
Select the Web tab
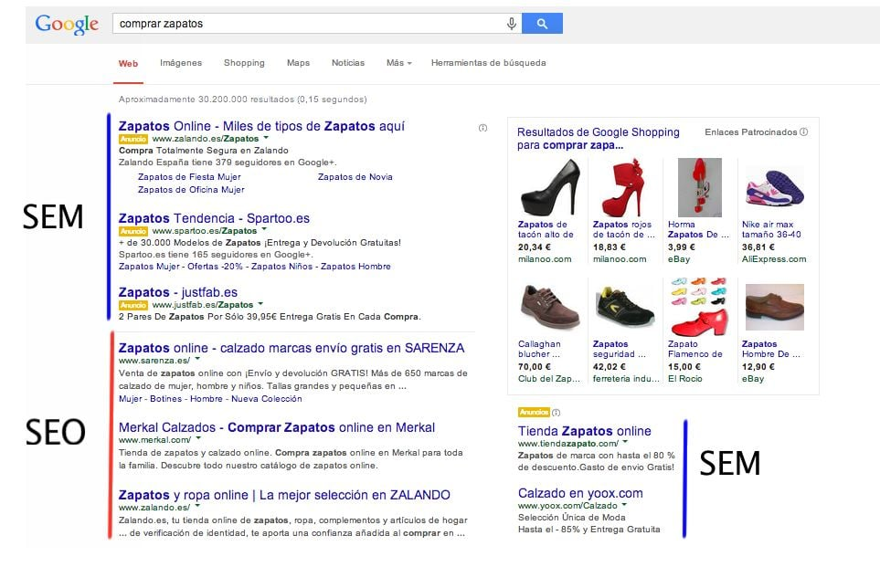coord(128,63)
